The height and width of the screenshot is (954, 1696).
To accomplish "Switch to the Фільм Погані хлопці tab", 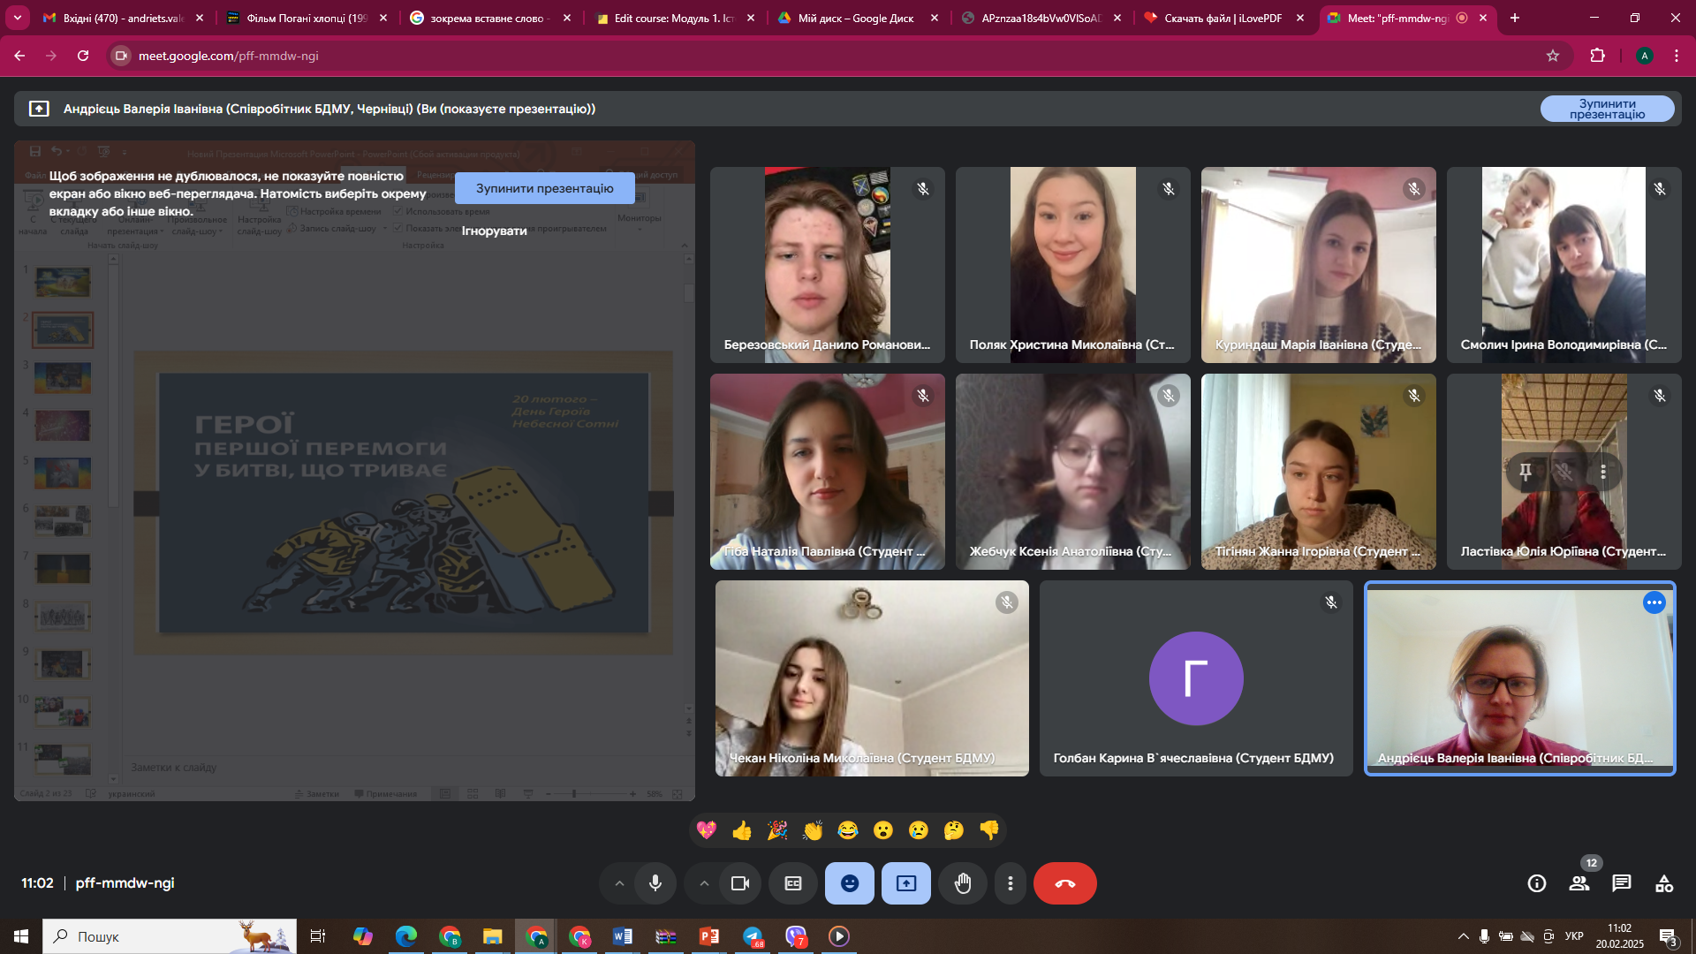I will [307, 18].
